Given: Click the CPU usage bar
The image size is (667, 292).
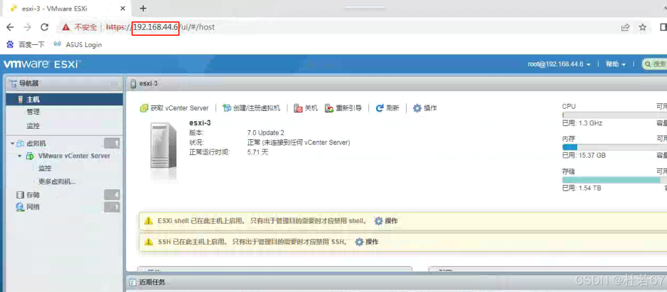Looking at the screenshot, I should click(x=614, y=115).
